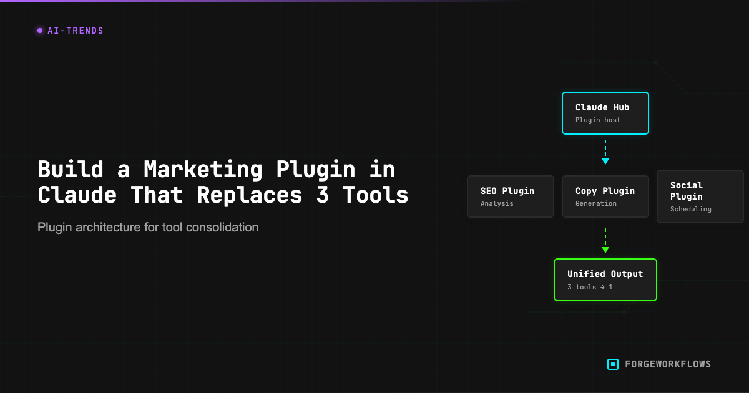Open the FORGEWORKFLOWS brand link
The height and width of the screenshot is (393, 749).
(x=668, y=364)
